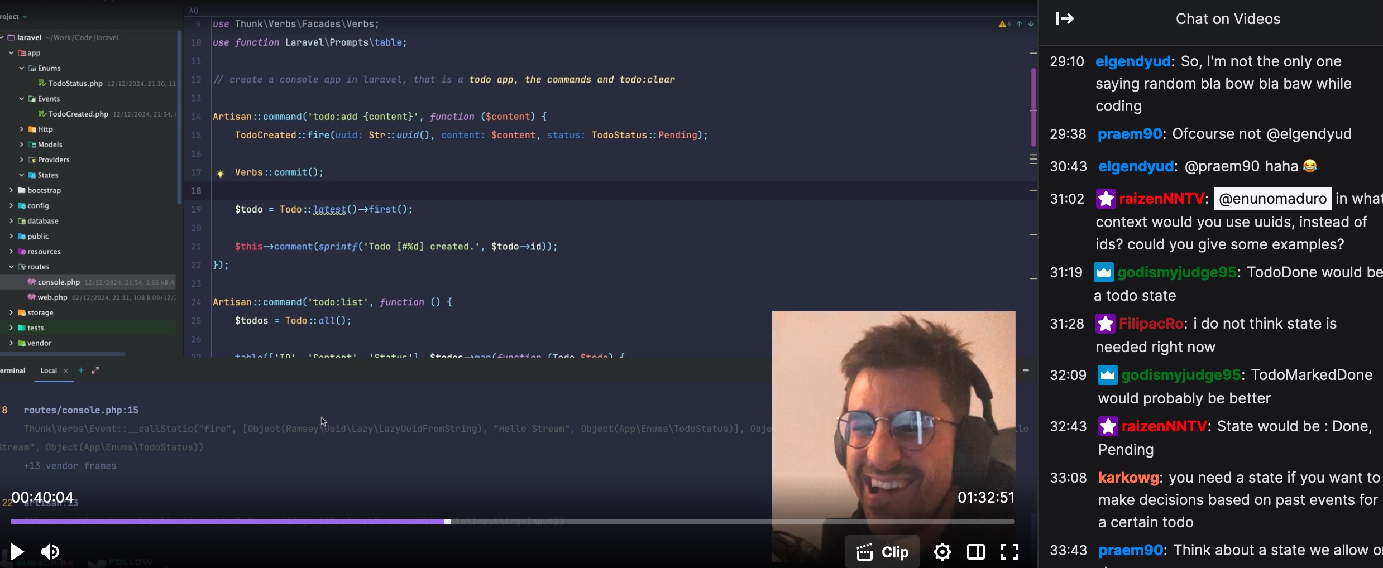The height and width of the screenshot is (568, 1383).
Task: Open video settings gear
Action: 942,552
